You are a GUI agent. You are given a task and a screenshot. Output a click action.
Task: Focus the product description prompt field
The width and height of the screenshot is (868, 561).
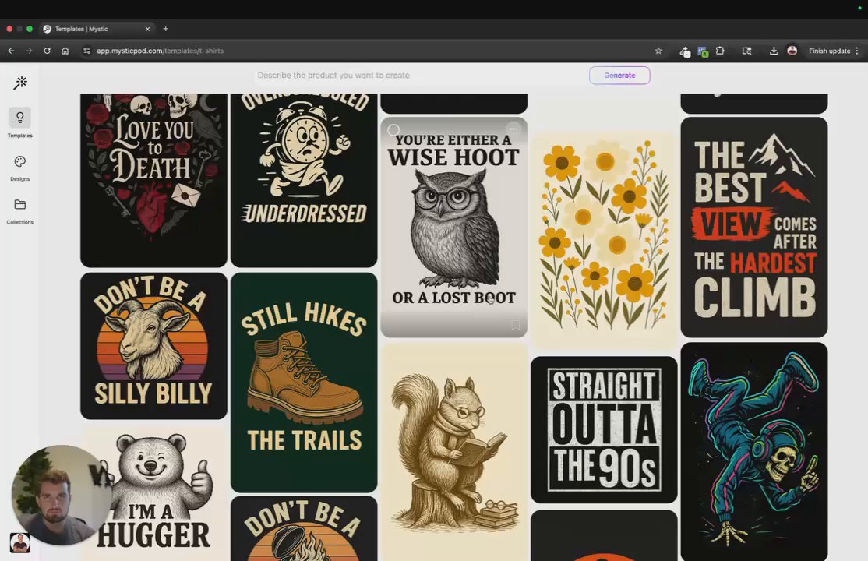pos(418,76)
